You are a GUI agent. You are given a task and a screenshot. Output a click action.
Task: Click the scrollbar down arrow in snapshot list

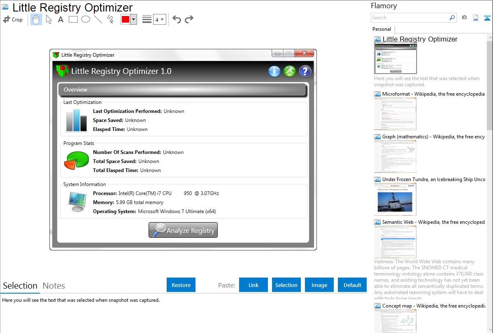click(490, 330)
